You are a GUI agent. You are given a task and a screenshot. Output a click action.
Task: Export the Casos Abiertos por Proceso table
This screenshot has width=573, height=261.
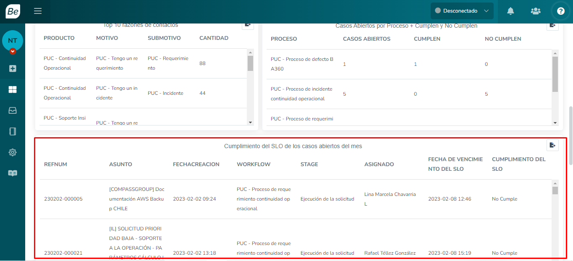[x=552, y=25]
